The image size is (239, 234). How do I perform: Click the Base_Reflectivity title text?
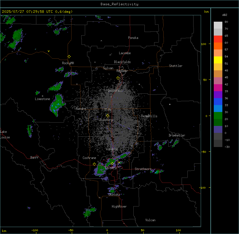point(119,4)
